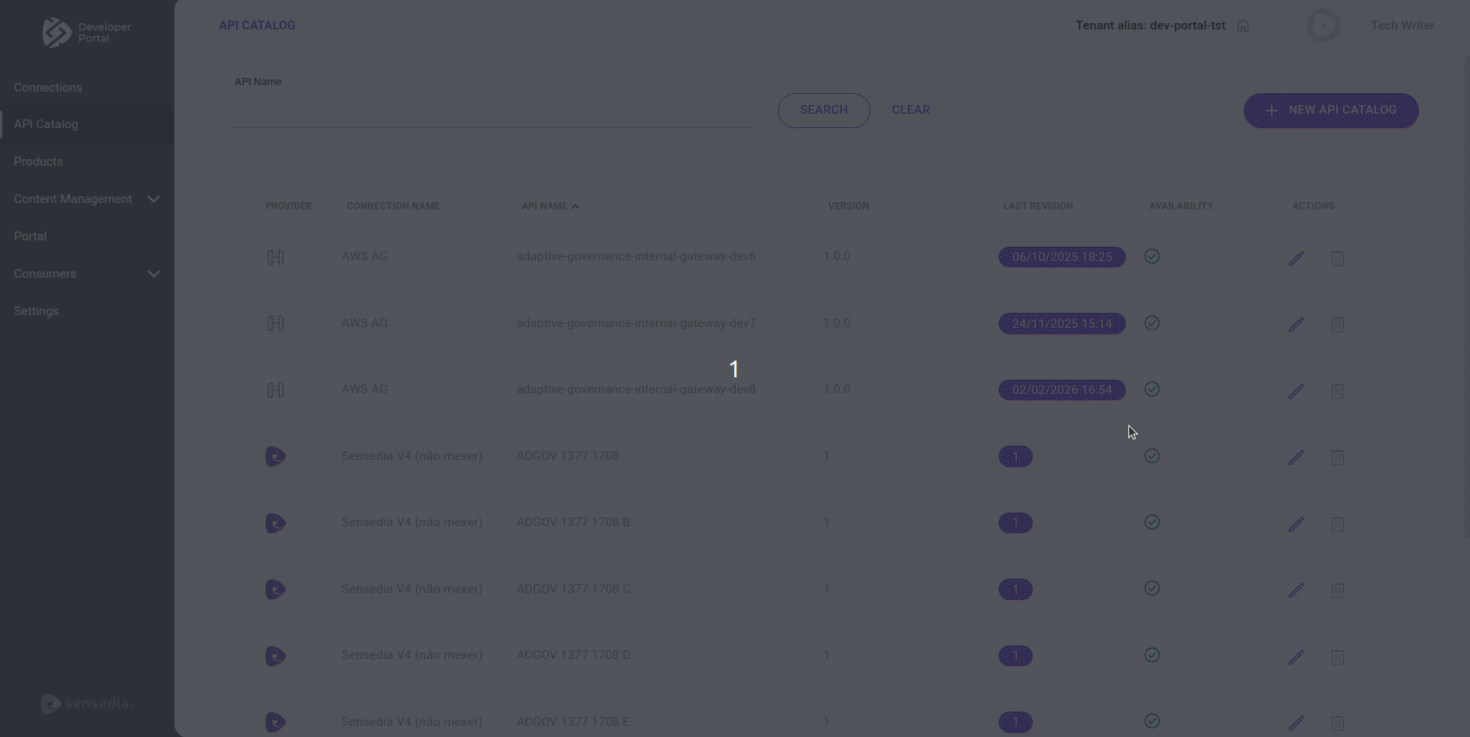The height and width of the screenshot is (737, 1470).
Task: Click the Sensedia provider icon beside ADGOV 1377 1708 B
Action: click(275, 523)
